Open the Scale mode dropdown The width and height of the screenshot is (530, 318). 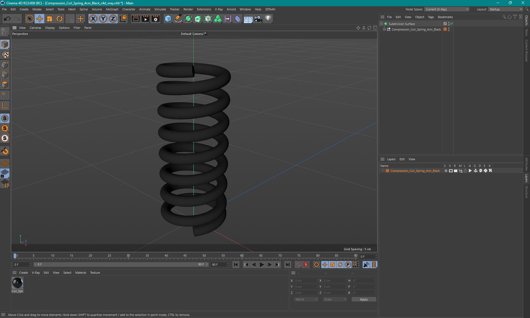point(335,299)
